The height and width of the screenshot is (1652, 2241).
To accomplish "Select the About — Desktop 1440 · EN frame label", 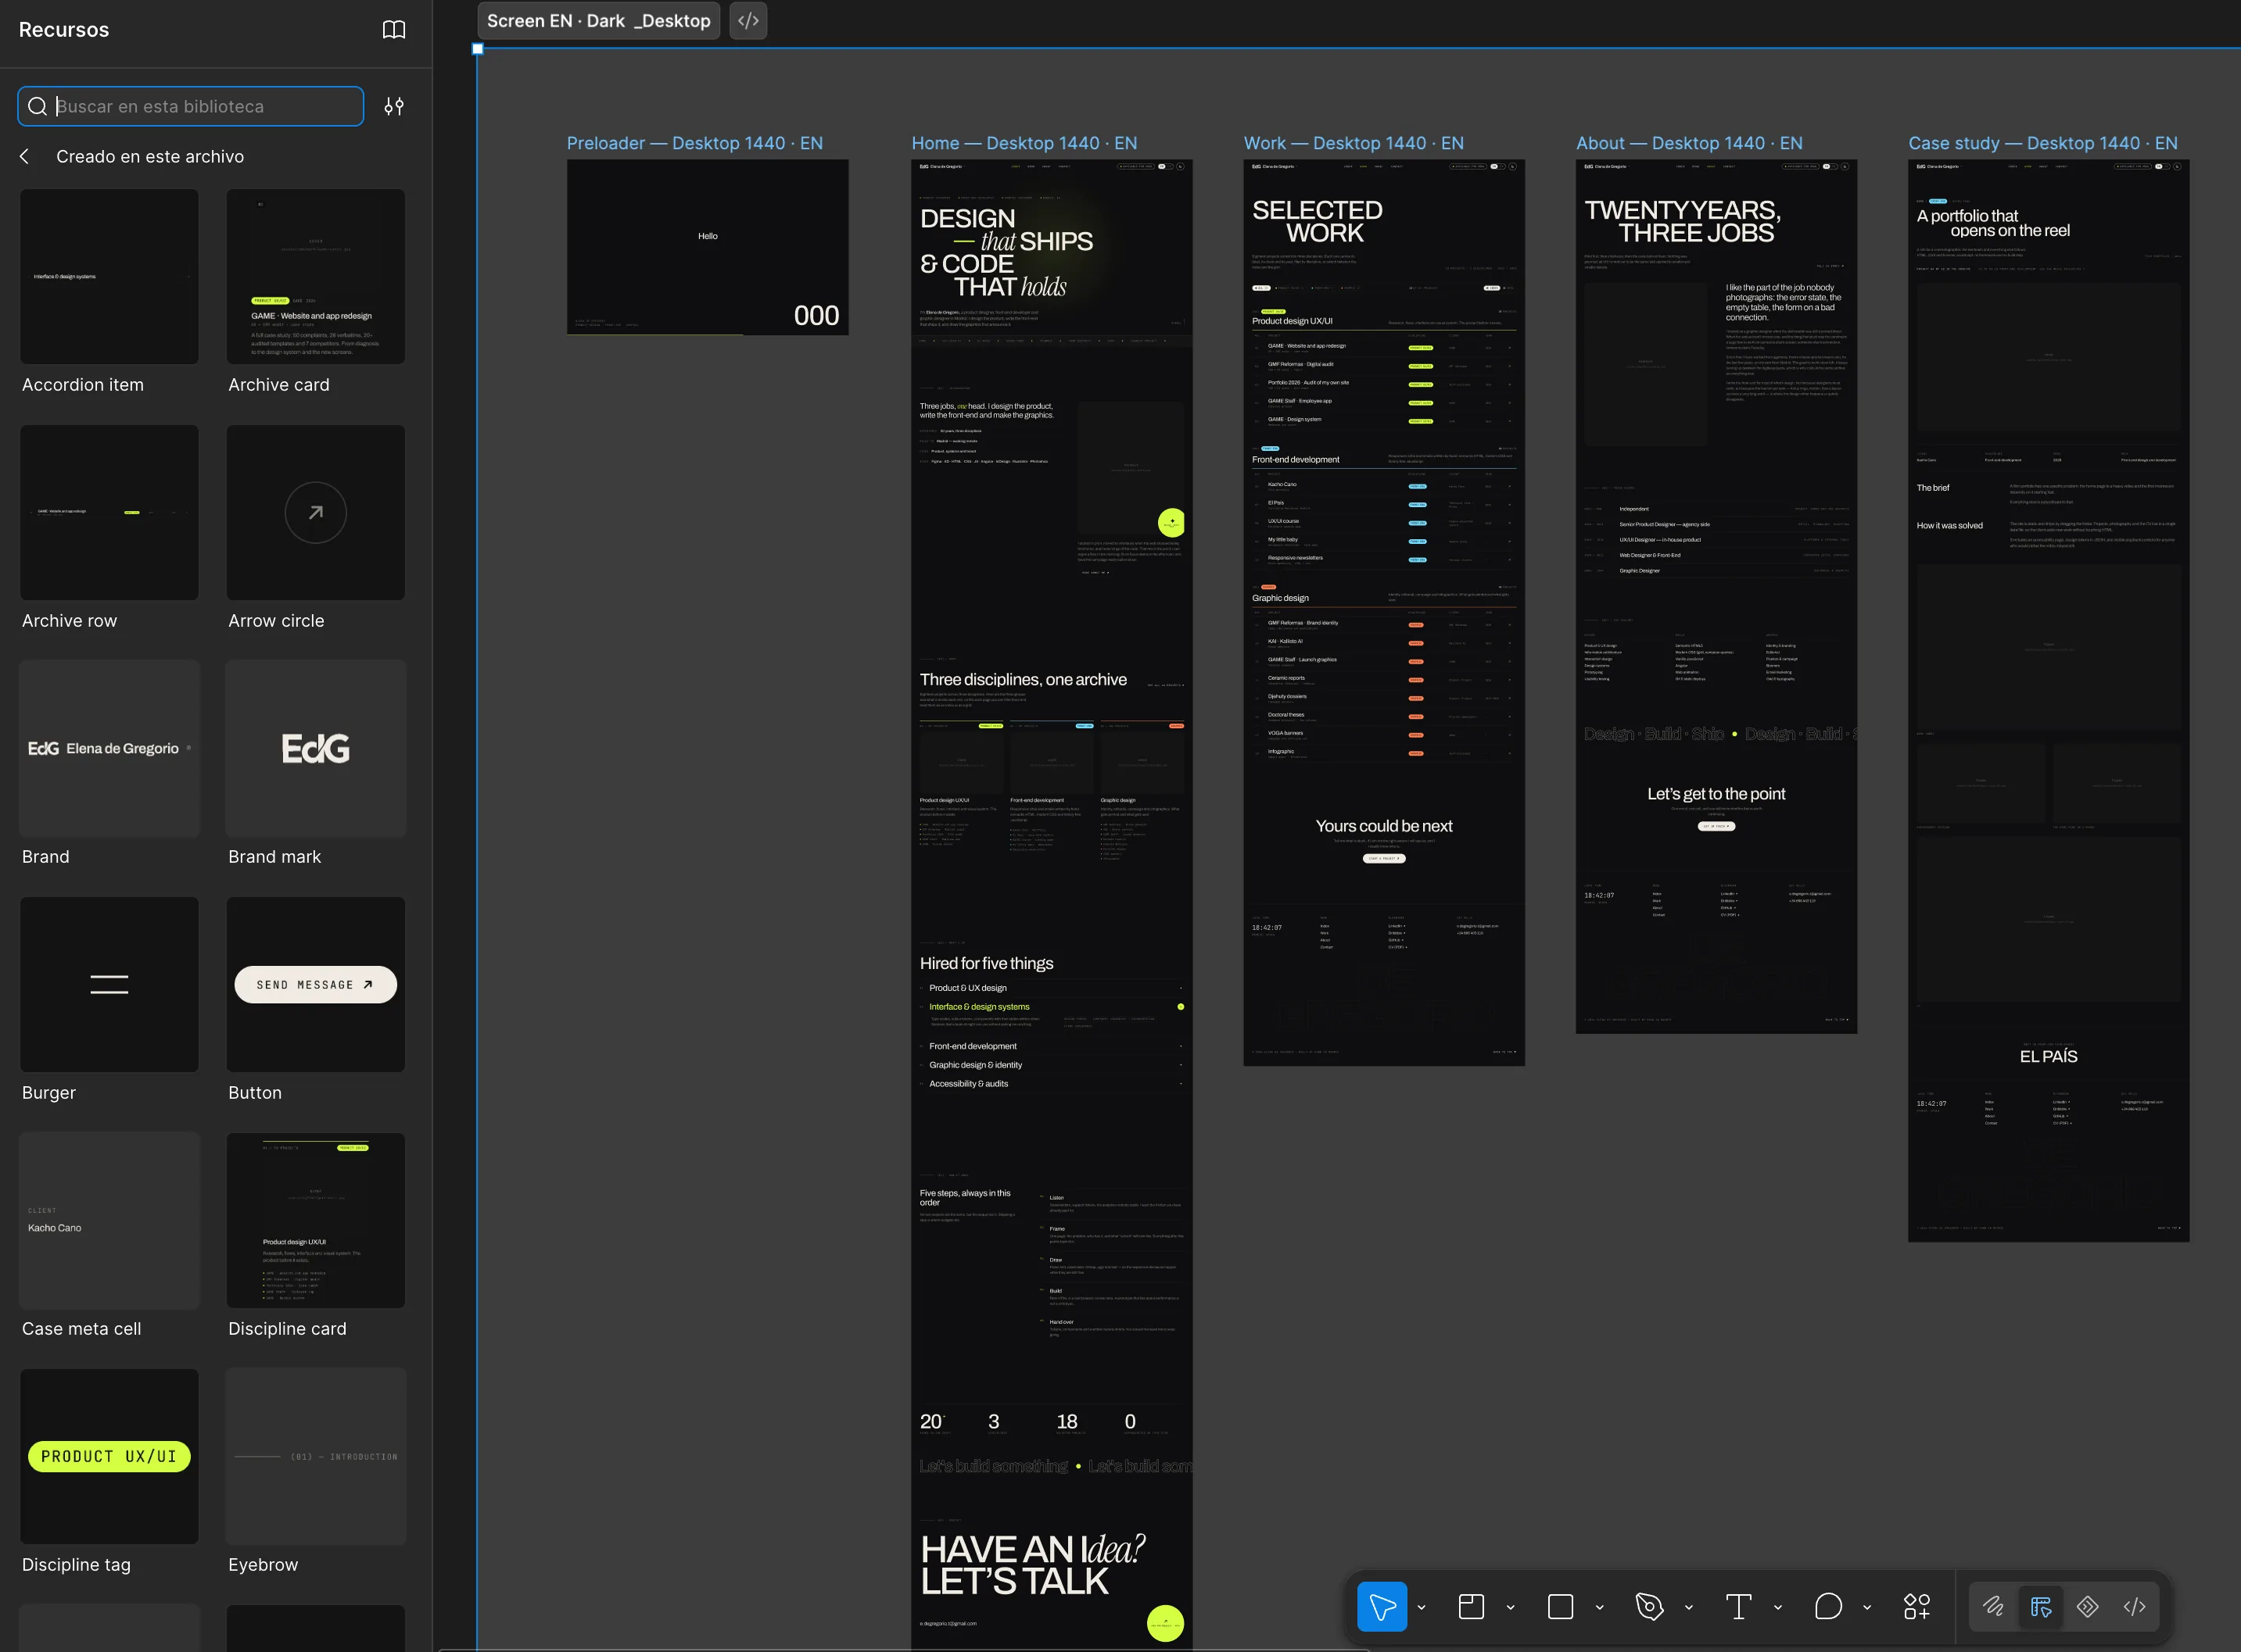I will pyautogui.click(x=1690, y=143).
